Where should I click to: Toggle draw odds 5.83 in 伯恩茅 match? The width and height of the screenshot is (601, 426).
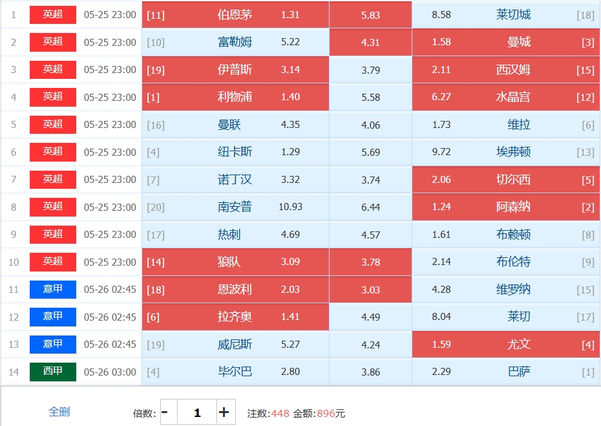pos(370,15)
